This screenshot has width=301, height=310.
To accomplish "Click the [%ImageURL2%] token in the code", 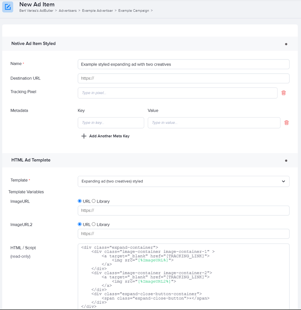I will (x=154, y=281).
